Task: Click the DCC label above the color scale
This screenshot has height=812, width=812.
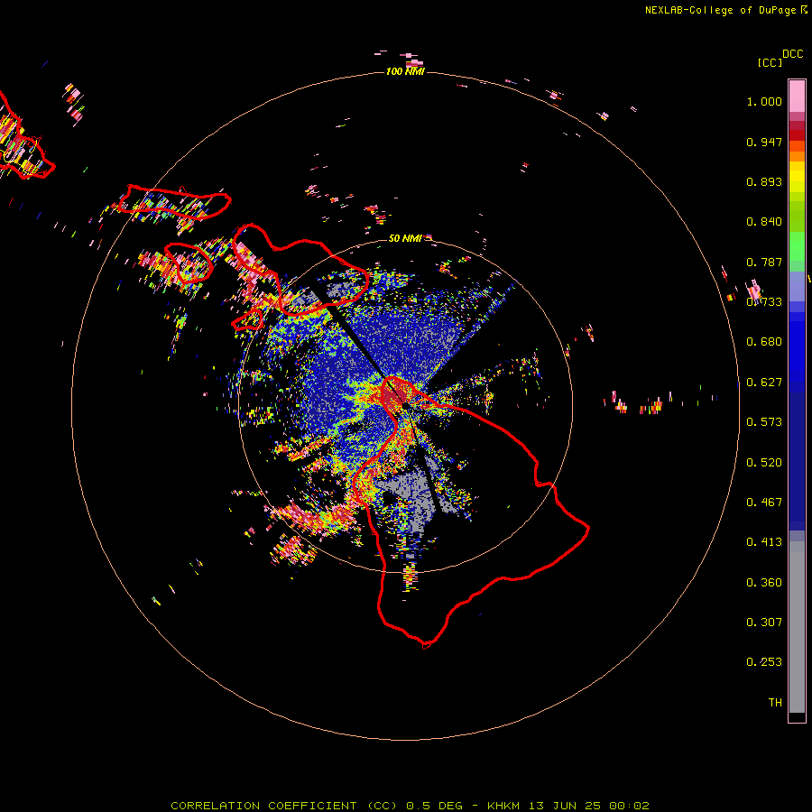Action: pos(792,54)
